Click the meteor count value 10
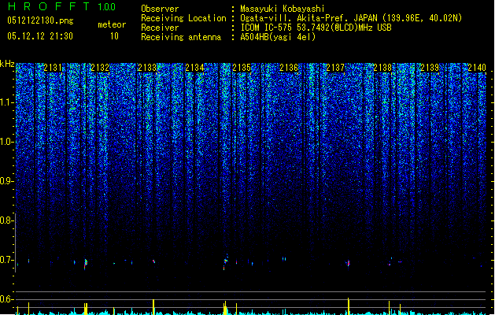 click(x=114, y=36)
